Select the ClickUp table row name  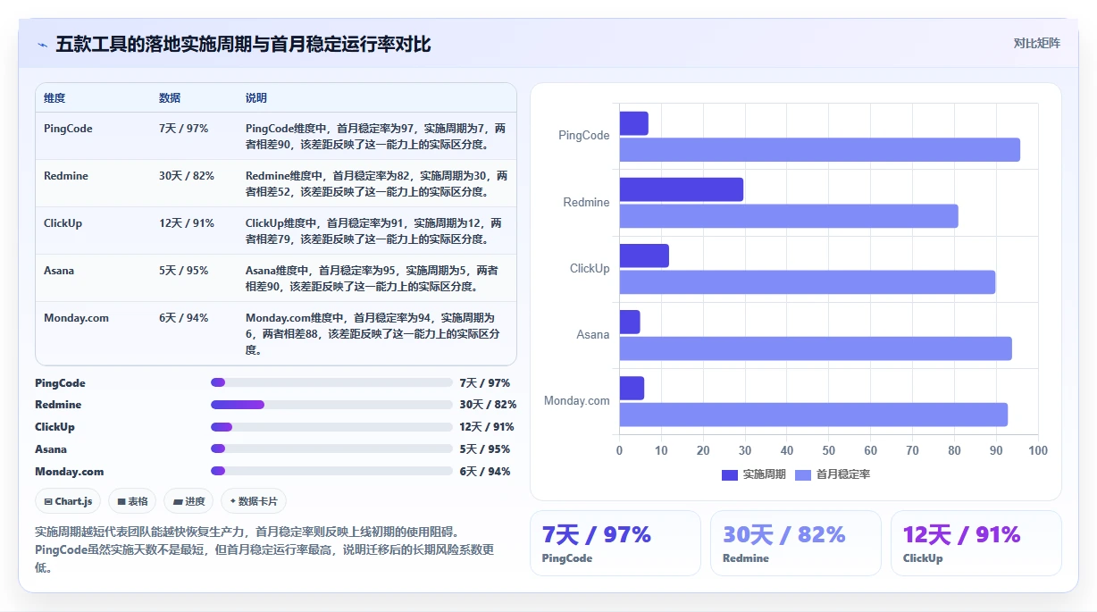63,223
